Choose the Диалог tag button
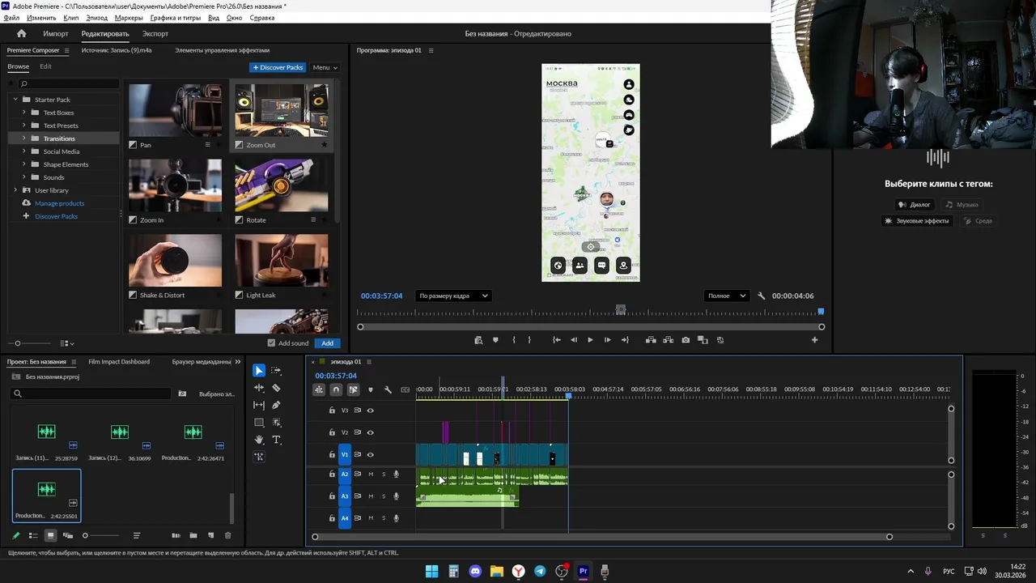 click(x=915, y=205)
